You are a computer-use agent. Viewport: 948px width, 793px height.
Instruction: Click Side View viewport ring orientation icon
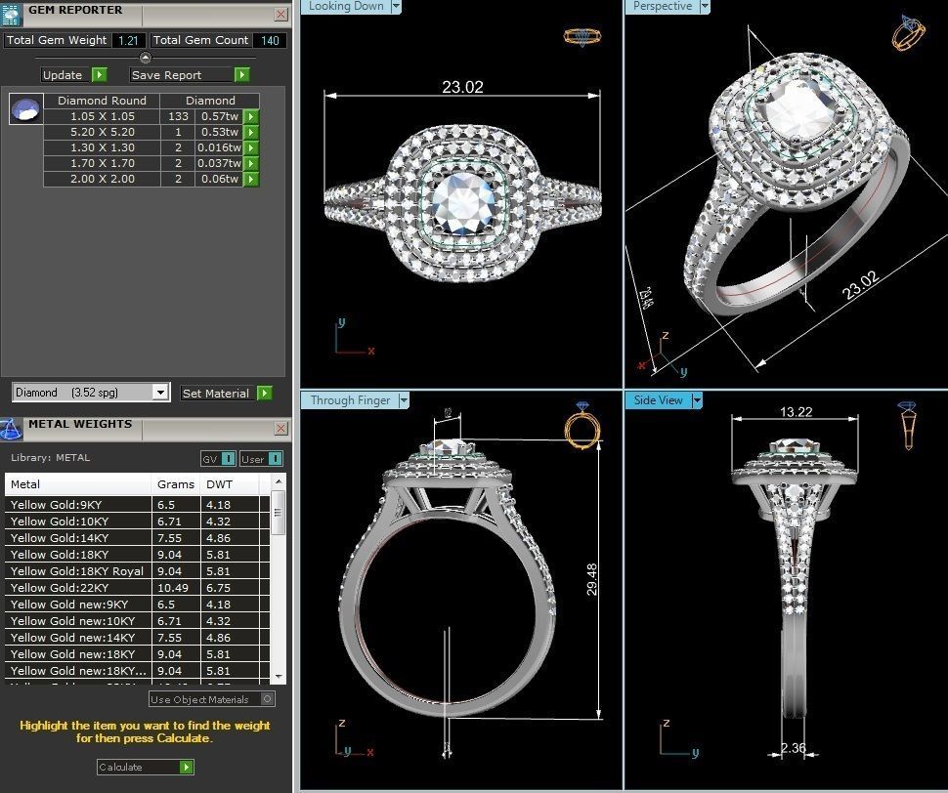click(x=908, y=425)
